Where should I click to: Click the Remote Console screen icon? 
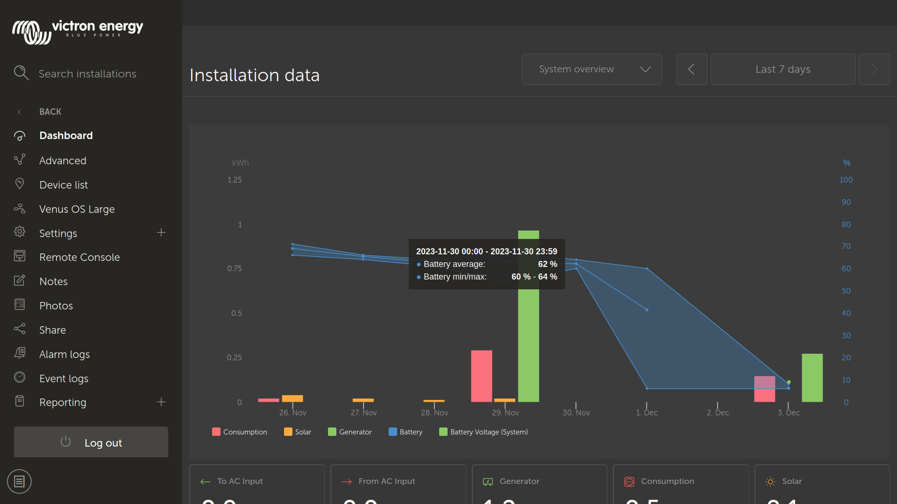[x=20, y=256]
